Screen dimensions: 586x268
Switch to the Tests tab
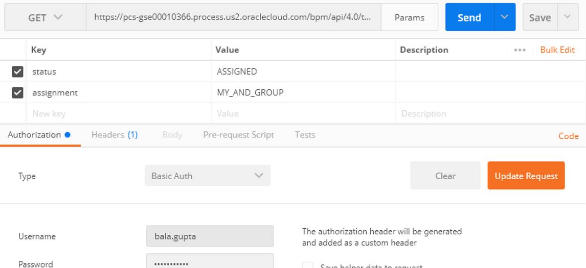click(x=305, y=135)
